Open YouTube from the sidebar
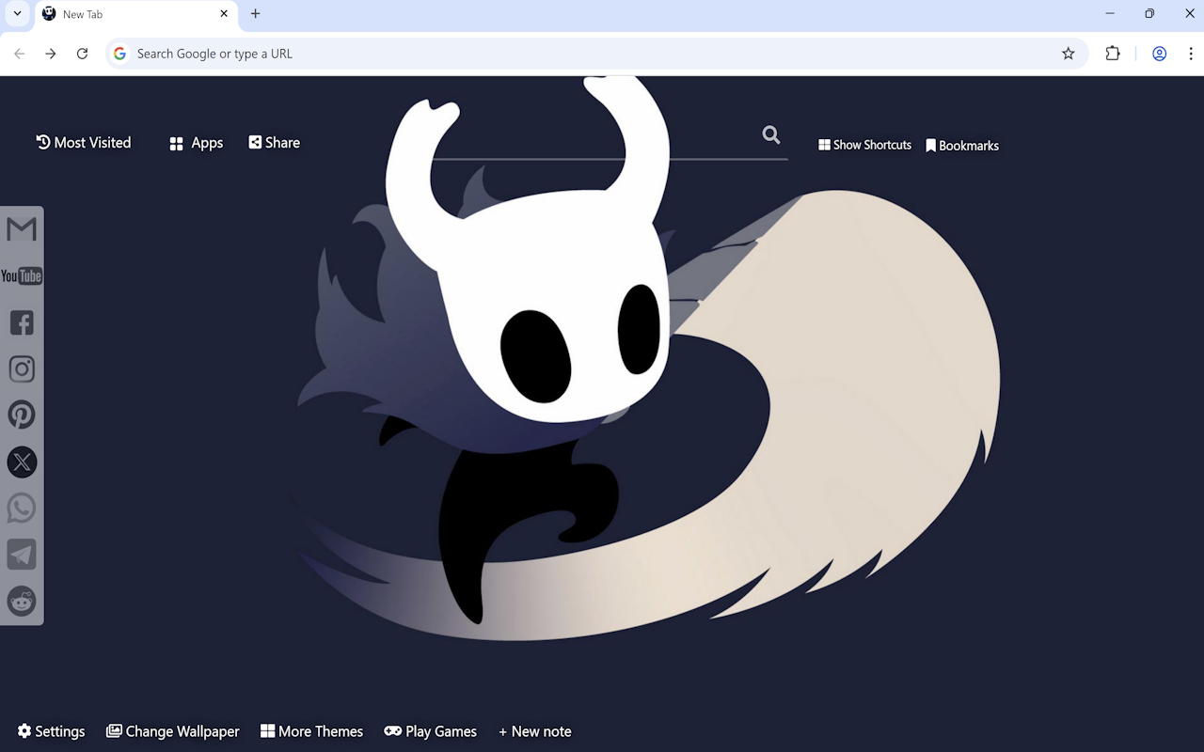The width and height of the screenshot is (1204, 752). click(x=21, y=275)
